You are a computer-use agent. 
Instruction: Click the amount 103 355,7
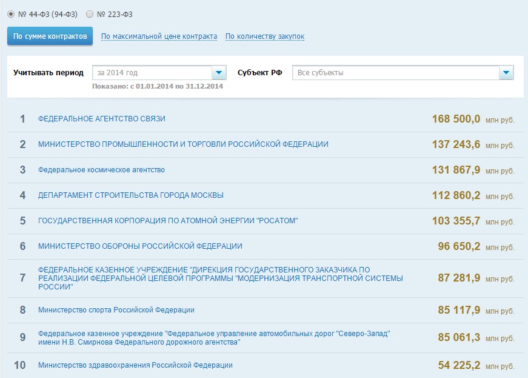coord(456,221)
